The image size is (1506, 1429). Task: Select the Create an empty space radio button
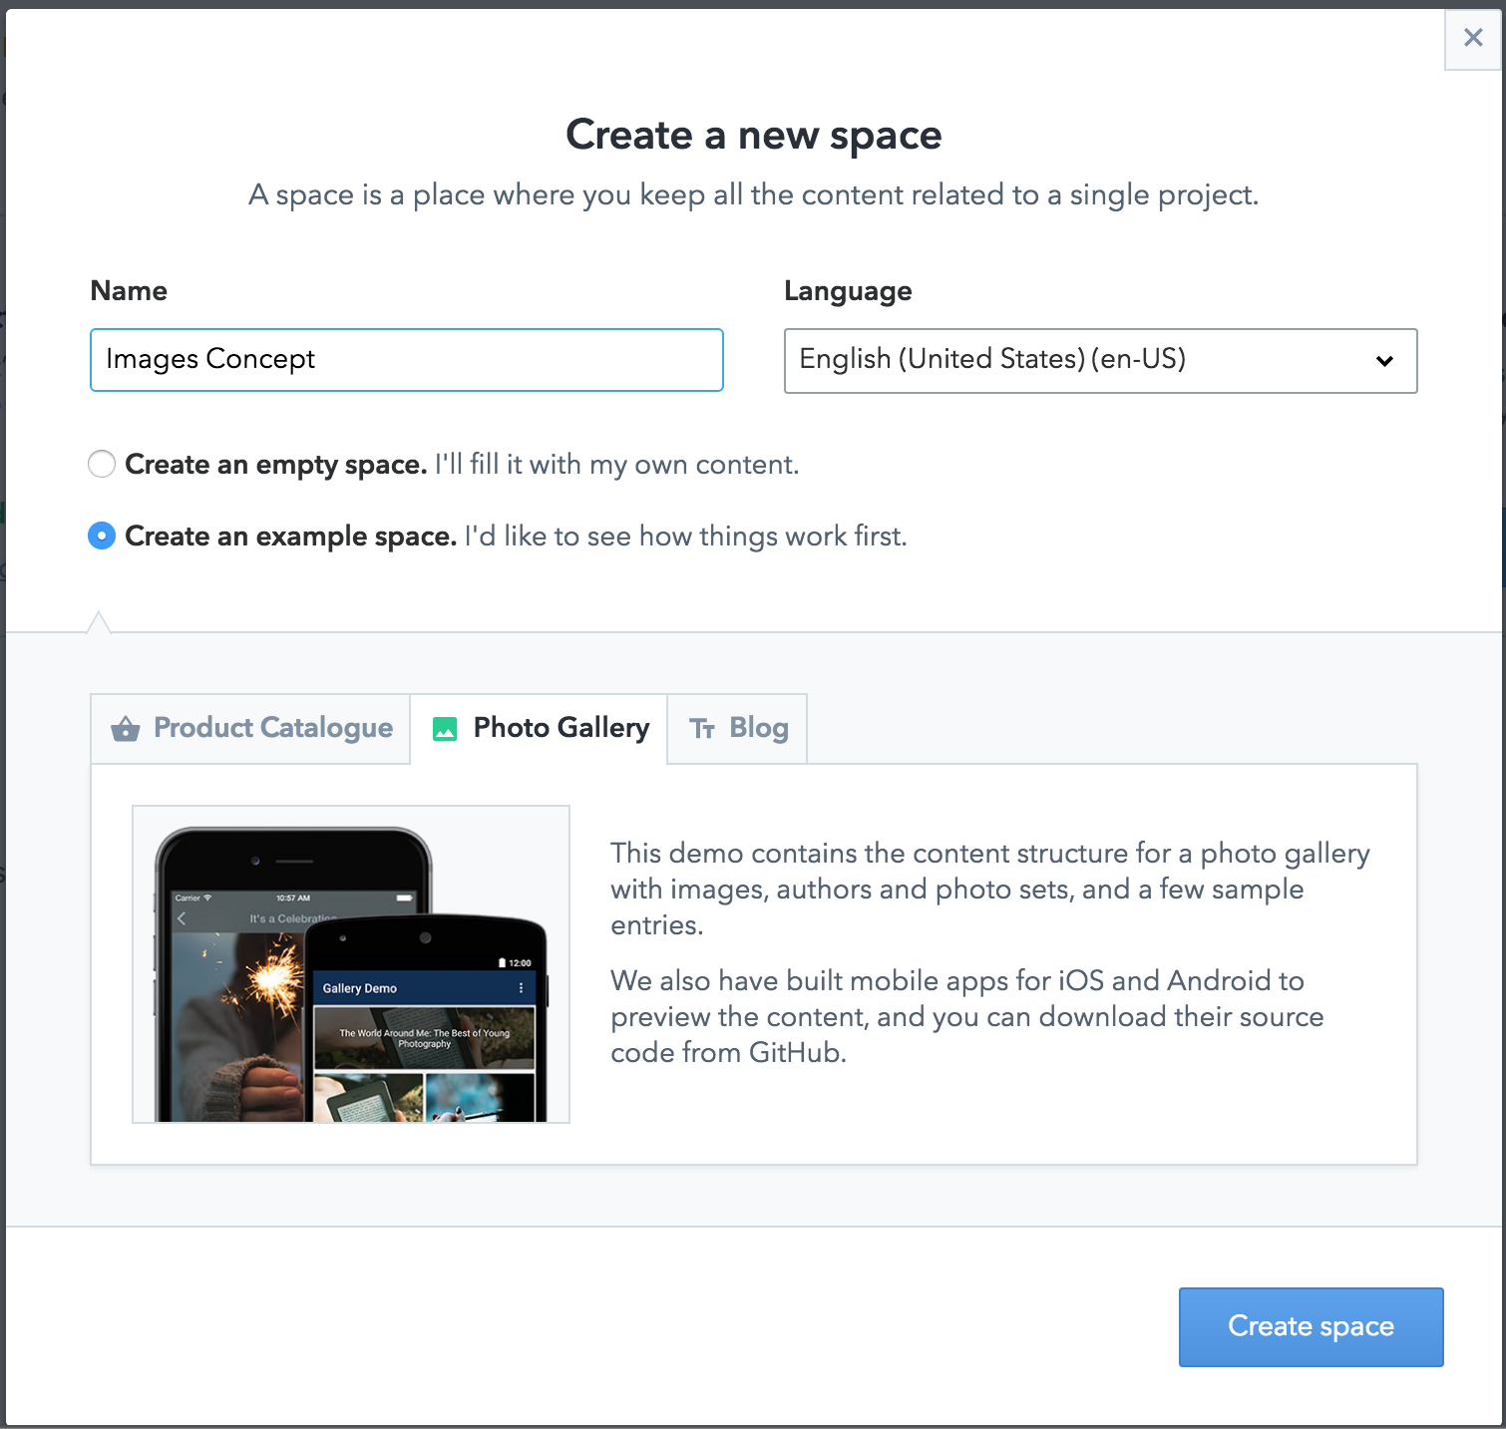[x=102, y=464]
